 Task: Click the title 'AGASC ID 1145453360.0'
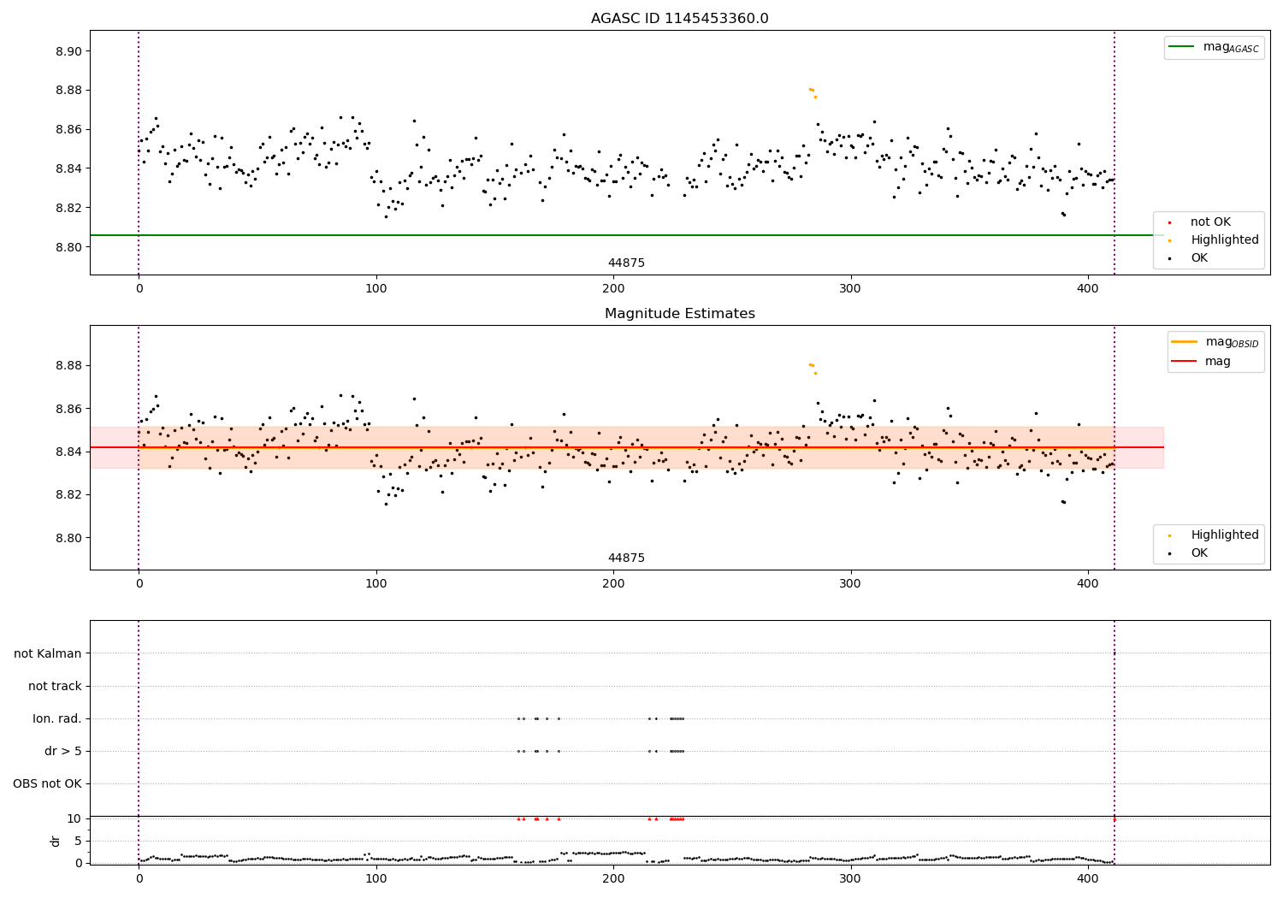coord(679,19)
